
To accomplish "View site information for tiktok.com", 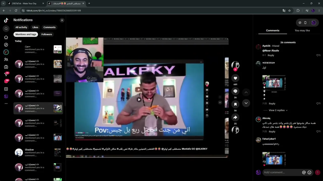I will (23, 11).
